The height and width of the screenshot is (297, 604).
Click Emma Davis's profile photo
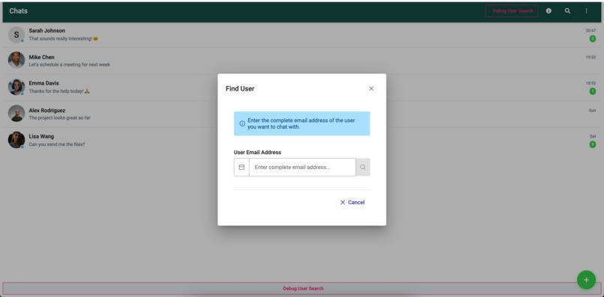pyautogui.click(x=16, y=87)
